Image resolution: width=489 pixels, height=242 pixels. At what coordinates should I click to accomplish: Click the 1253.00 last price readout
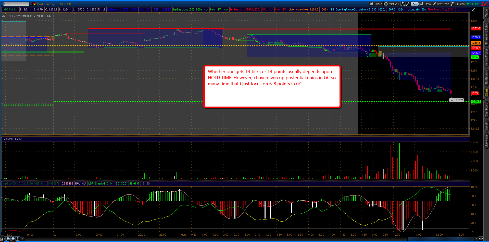(x=473, y=4)
